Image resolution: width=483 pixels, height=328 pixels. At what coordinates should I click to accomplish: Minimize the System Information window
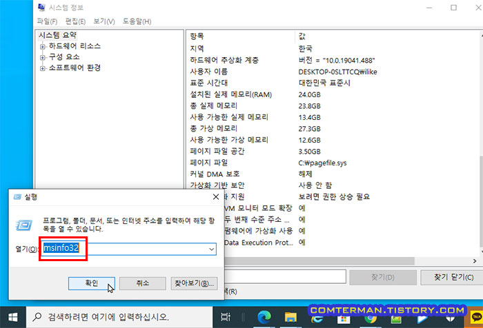(429, 8)
